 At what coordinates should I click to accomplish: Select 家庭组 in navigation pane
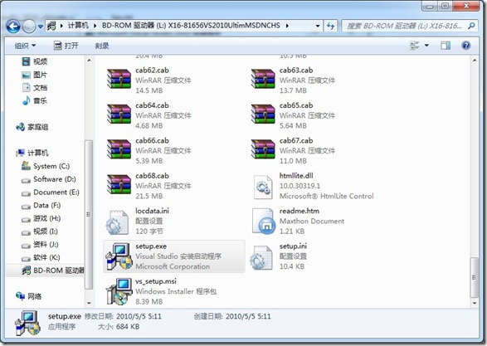tap(32, 127)
